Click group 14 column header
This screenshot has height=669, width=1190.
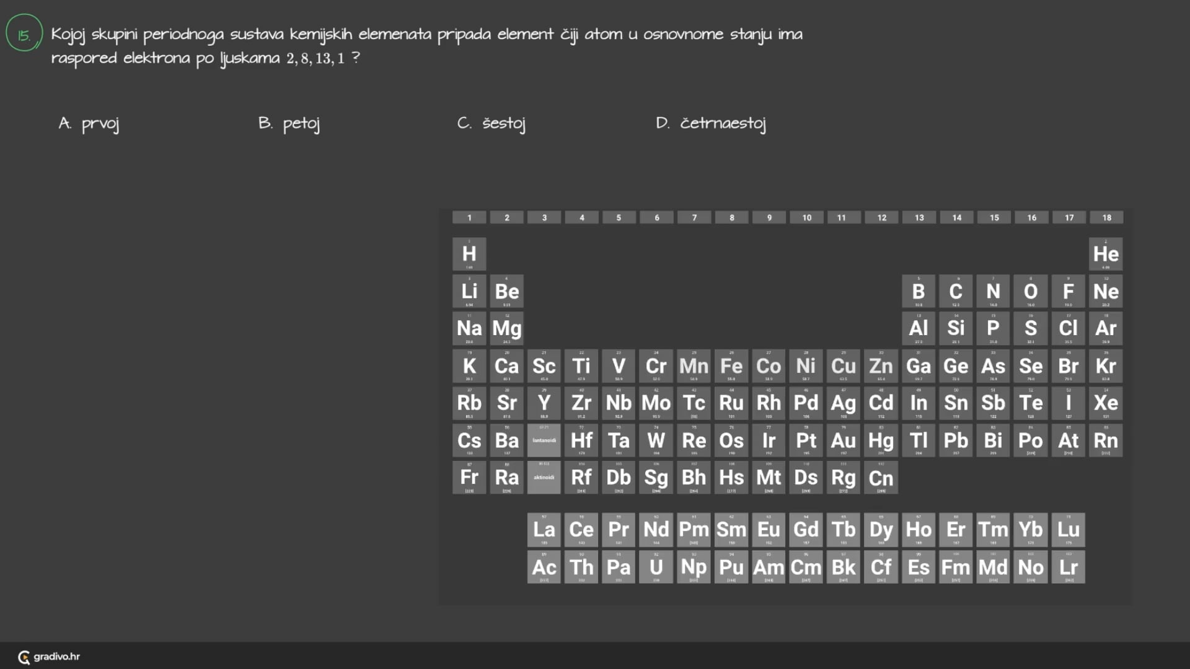point(956,217)
